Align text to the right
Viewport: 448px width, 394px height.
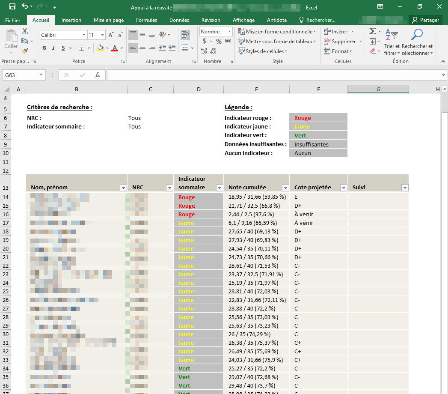coord(152,48)
